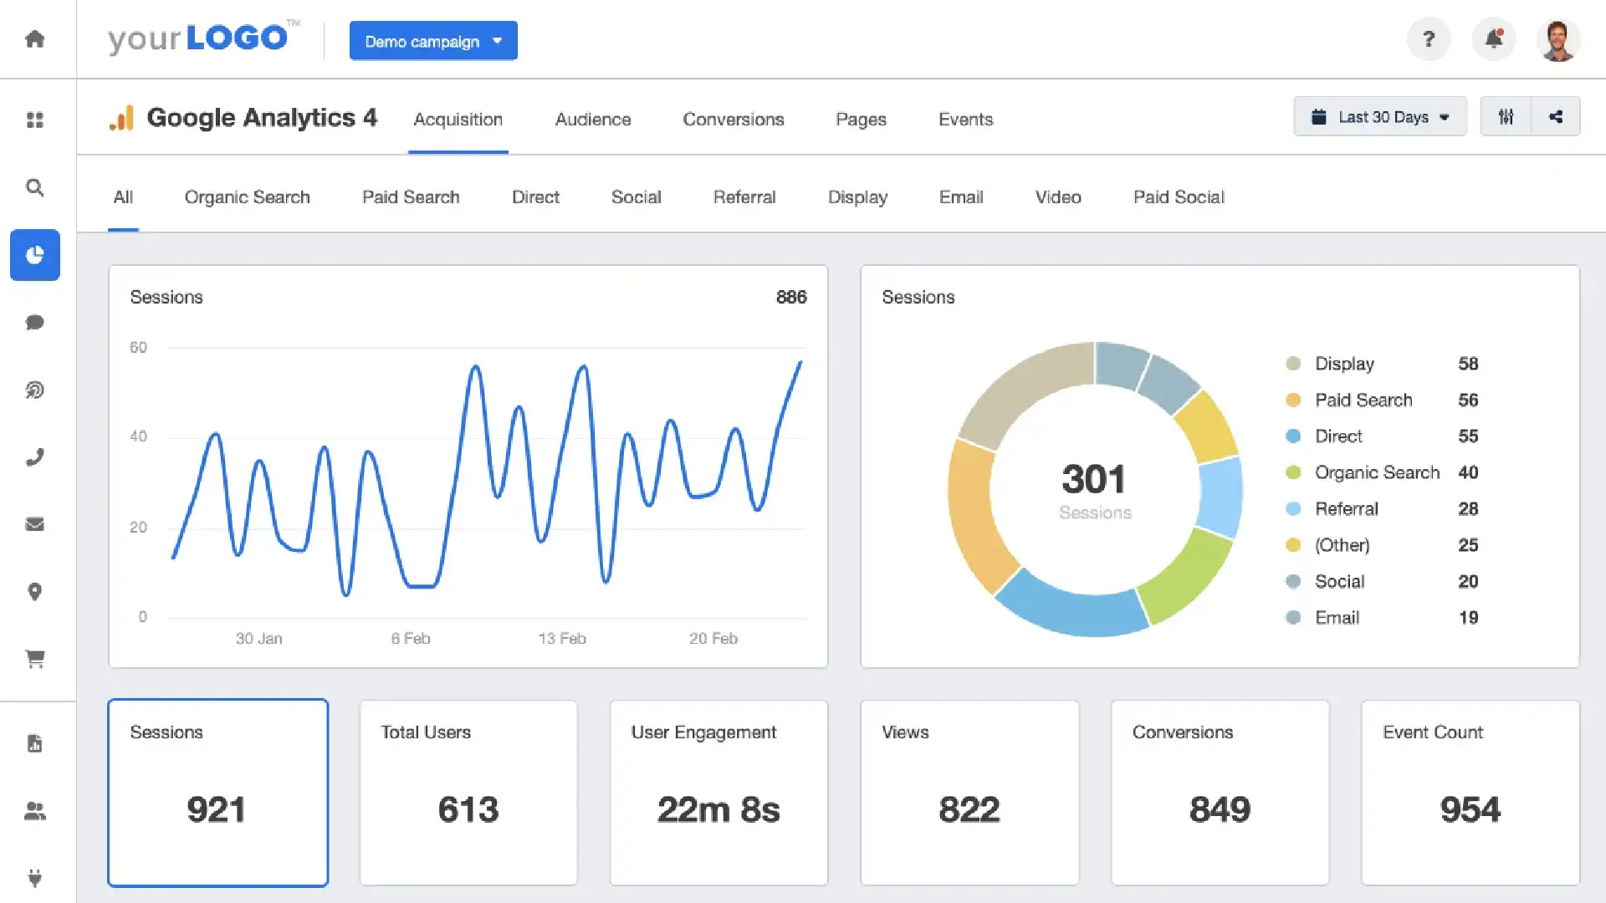This screenshot has width=1606, height=903.
Task: Open the filter settings sliders icon
Action: (1506, 117)
